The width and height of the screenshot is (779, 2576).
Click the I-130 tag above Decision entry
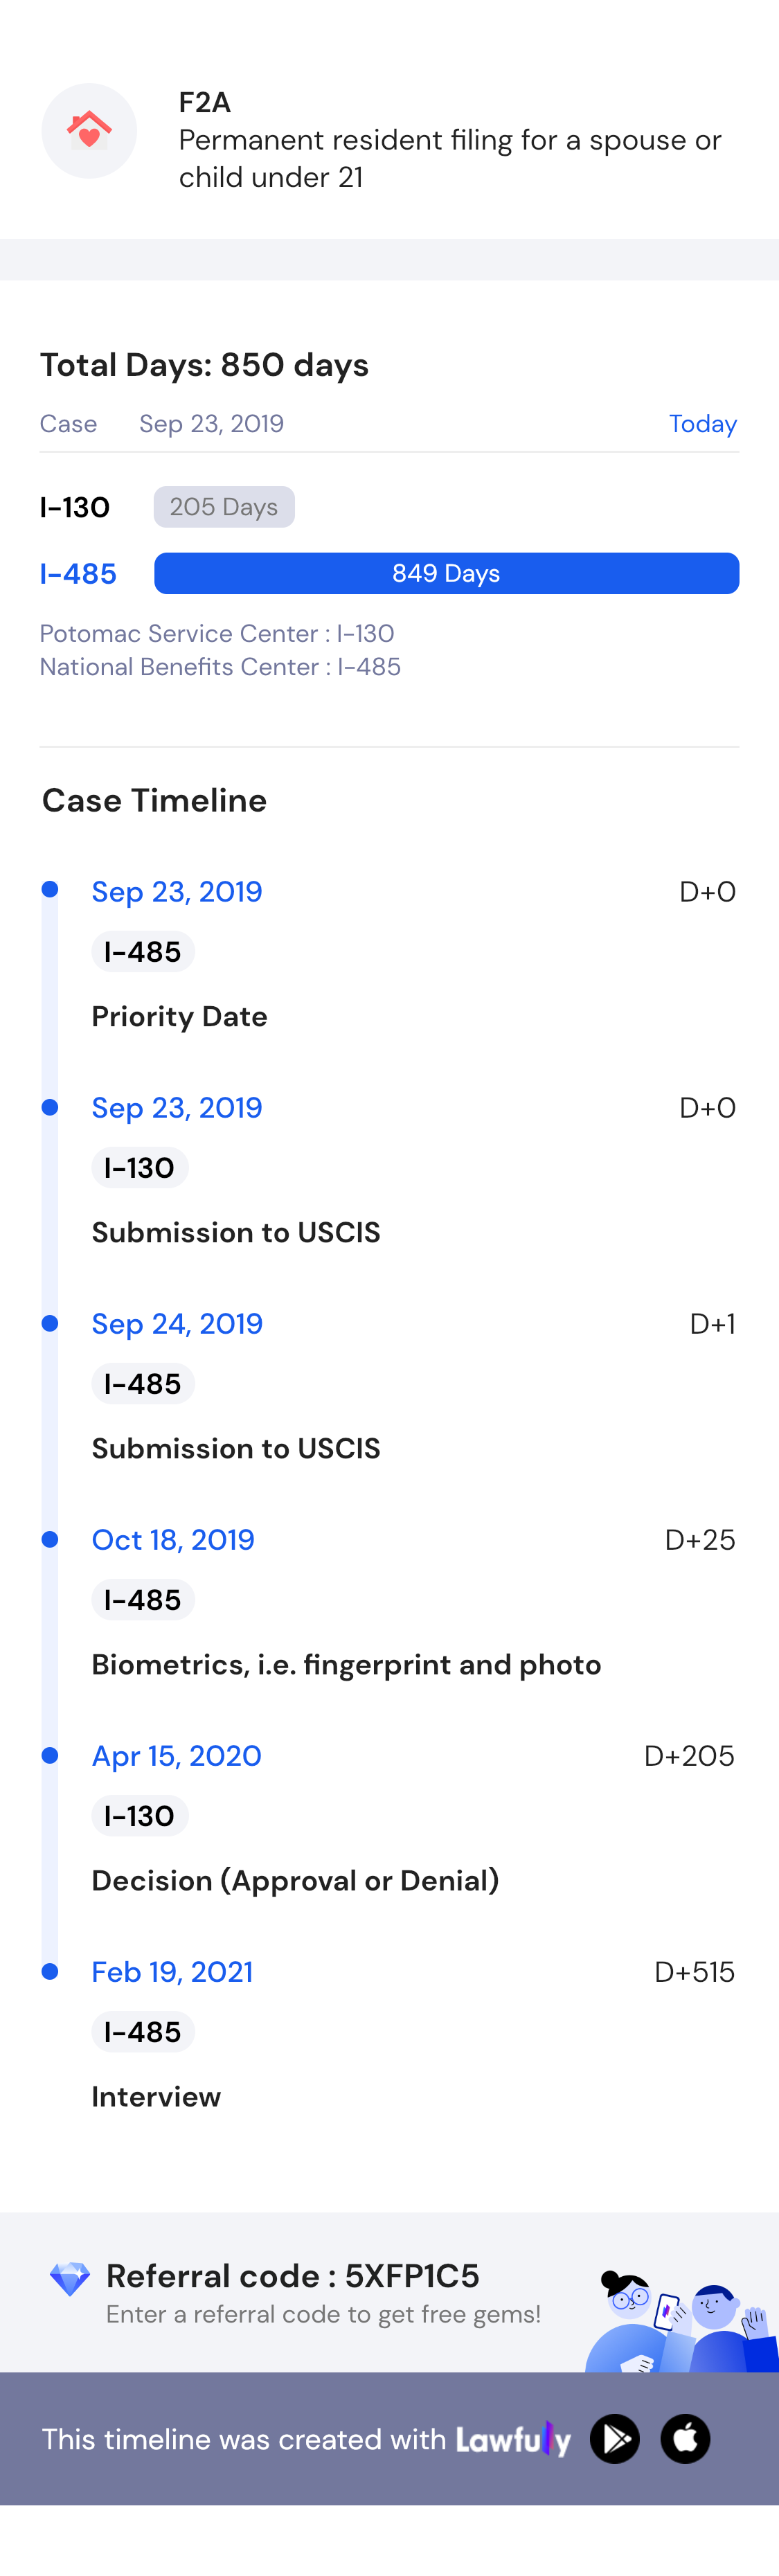[139, 1816]
